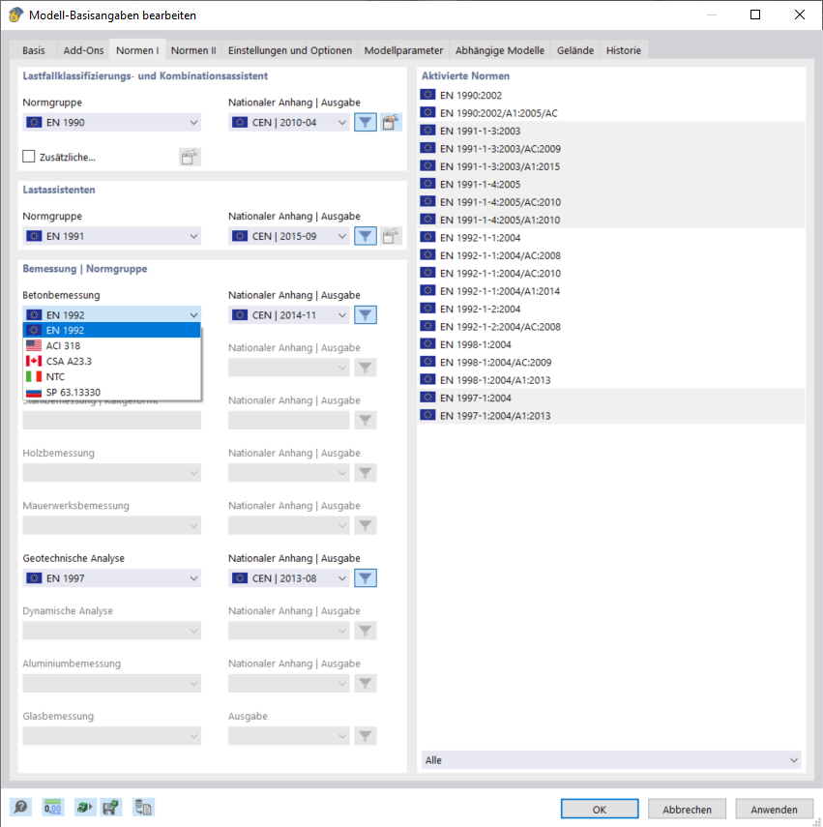
Task: Select EN 1992 in the open dropdown list
Action: point(112,330)
